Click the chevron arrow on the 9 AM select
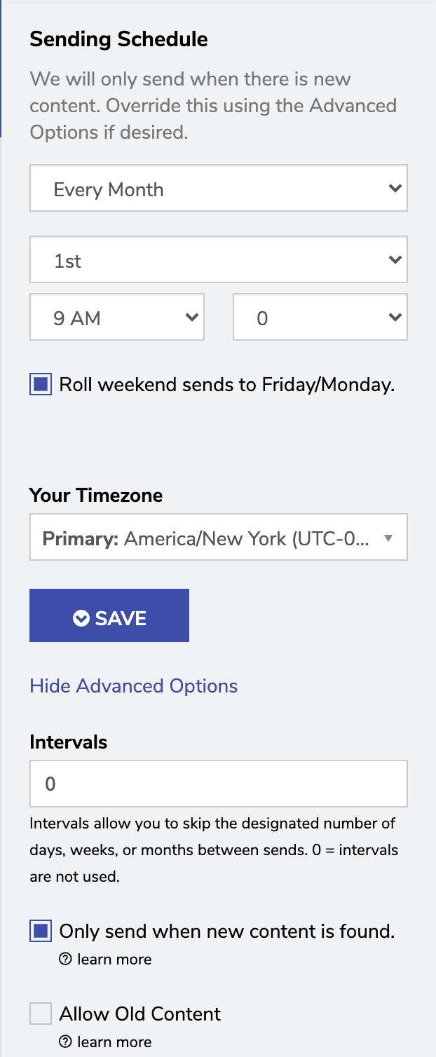 [x=191, y=318]
